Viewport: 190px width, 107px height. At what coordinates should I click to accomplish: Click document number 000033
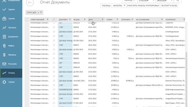point(76,98)
